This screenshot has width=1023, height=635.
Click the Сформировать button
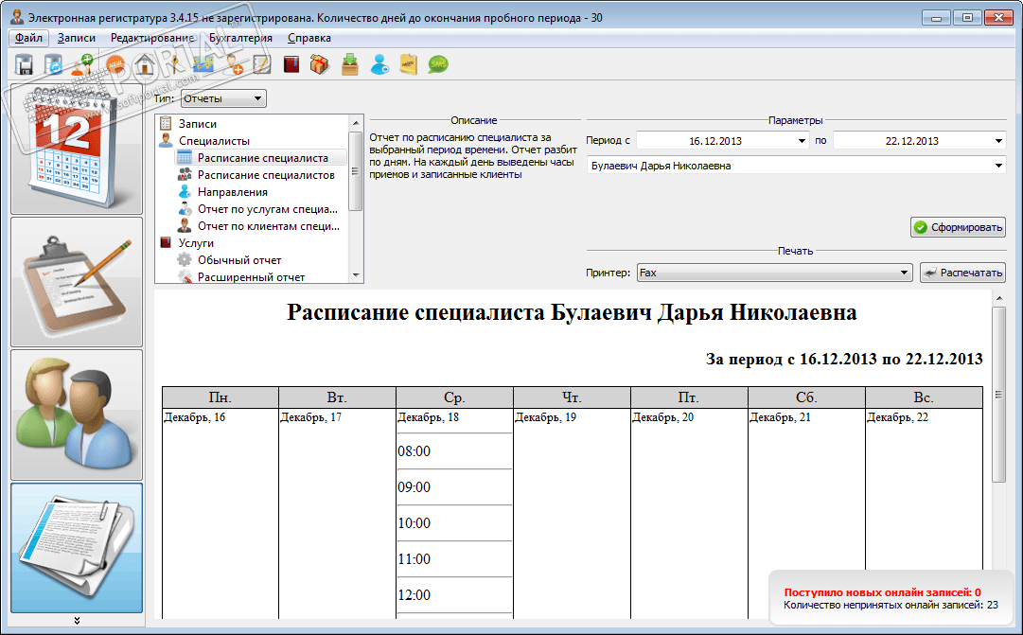[x=958, y=227]
